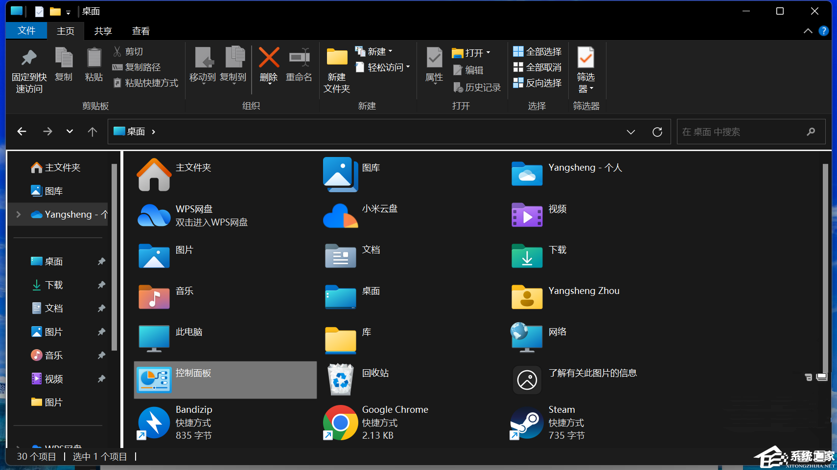The width and height of the screenshot is (837, 470).
Task: Open the File (文件) tab
Action: (26, 31)
